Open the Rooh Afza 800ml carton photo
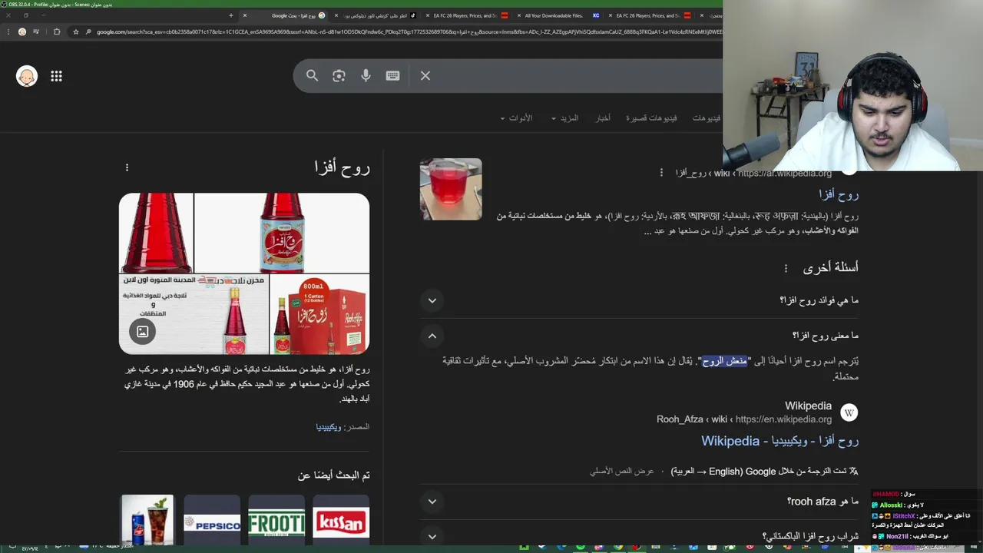 click(x=319, y=315)
